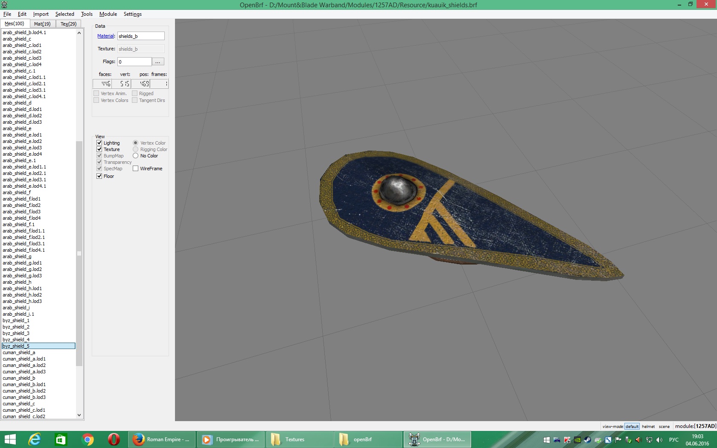Screen dimensions: 717x448
Task: Open the Windows Store taskbar icon
Action: coord(61,439)
